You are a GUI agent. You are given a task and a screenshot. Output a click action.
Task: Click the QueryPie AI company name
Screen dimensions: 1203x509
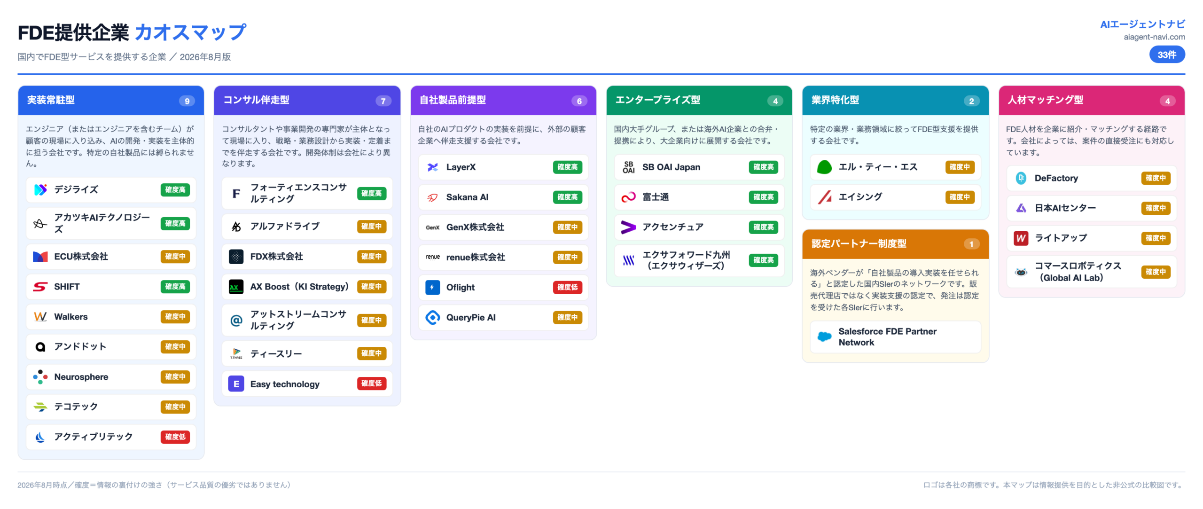click(471, 318)
